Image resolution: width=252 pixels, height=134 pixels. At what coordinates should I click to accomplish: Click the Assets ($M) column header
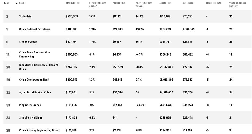click(x=165, y=3)
